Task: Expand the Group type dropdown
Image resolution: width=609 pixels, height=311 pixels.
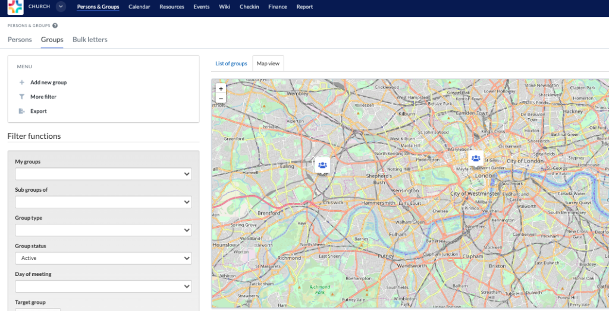Action: 103,230
